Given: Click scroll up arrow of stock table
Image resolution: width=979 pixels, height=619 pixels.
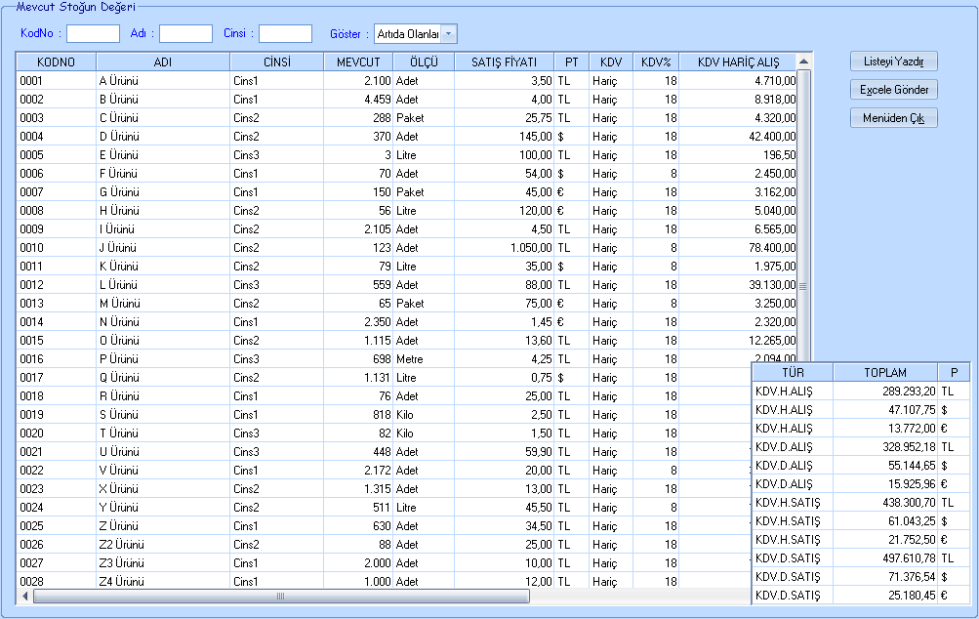Looking at the screenshot, I should coord(804,62).
